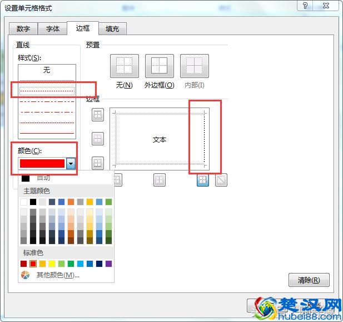Pick the darkest green theme shade
The height and width of the screenshot is (322, 343).
tap(109, 241)
